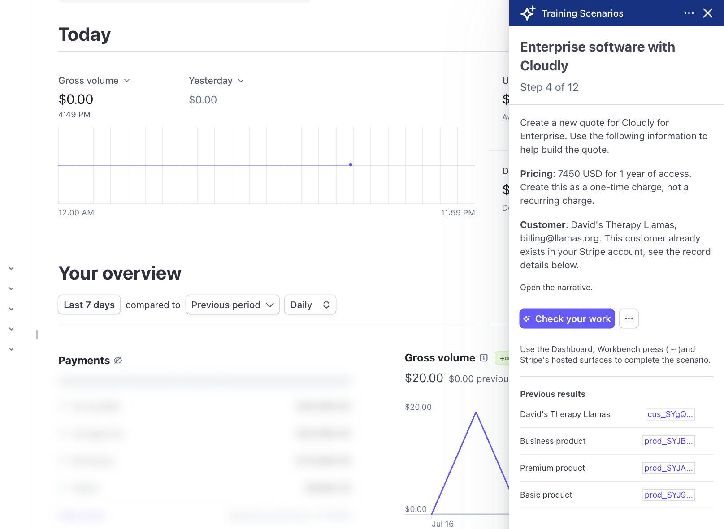Click the 4:49 PM timestamp
This screenshot has height=529, width=724.
click(x=74, y=115)
